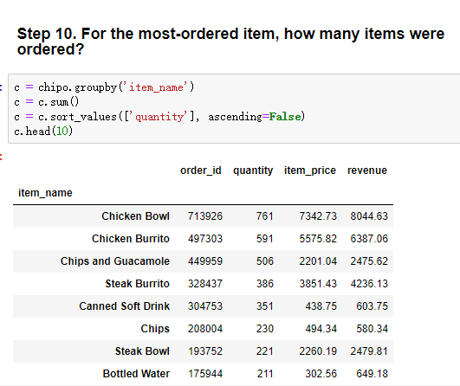The height and width of the screenshot is (386, 460).
Task: Click the Chicken Bowl quantity value 761
Action: pyautogui.click(x=264, y=216)
